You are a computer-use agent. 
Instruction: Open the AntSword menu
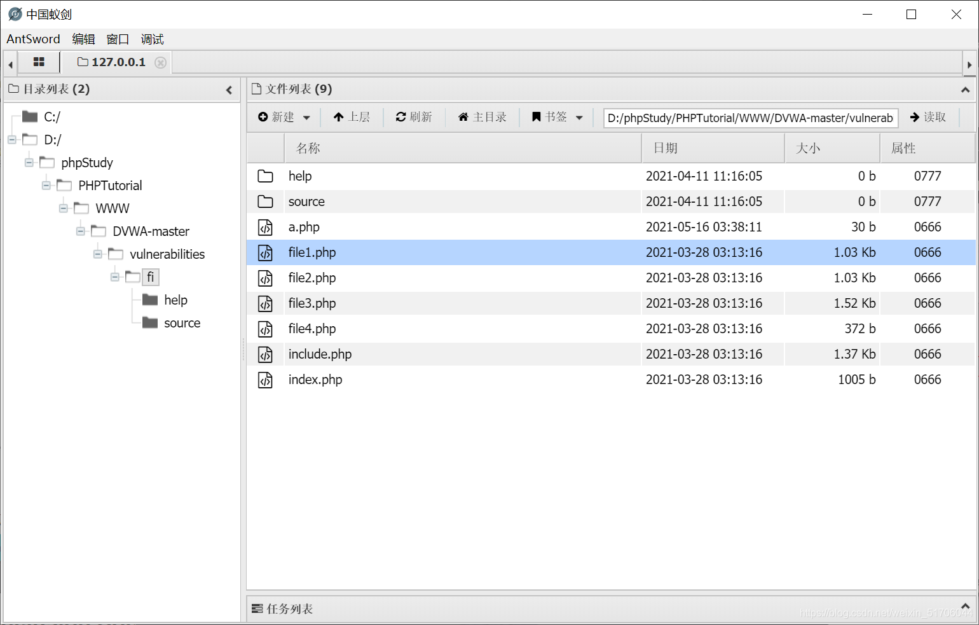(33, 39)
